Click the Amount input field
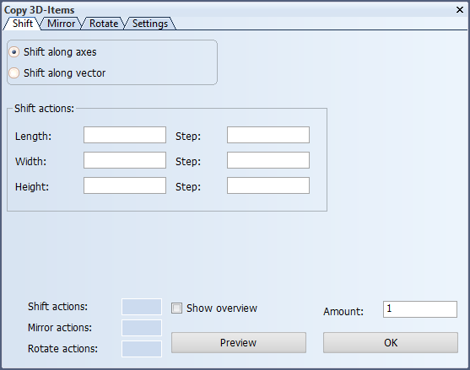 420,309
